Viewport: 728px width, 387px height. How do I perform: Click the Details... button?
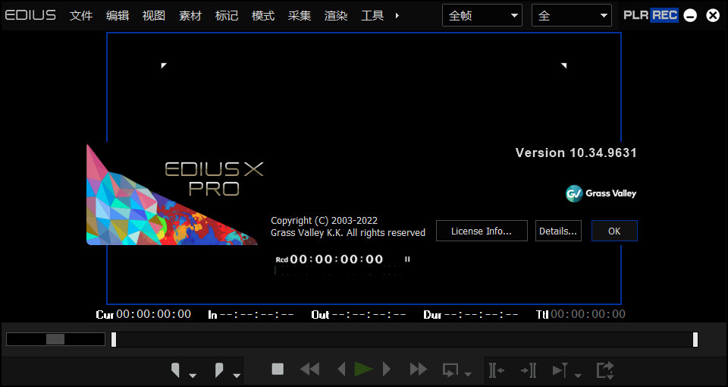click(558, 231)
